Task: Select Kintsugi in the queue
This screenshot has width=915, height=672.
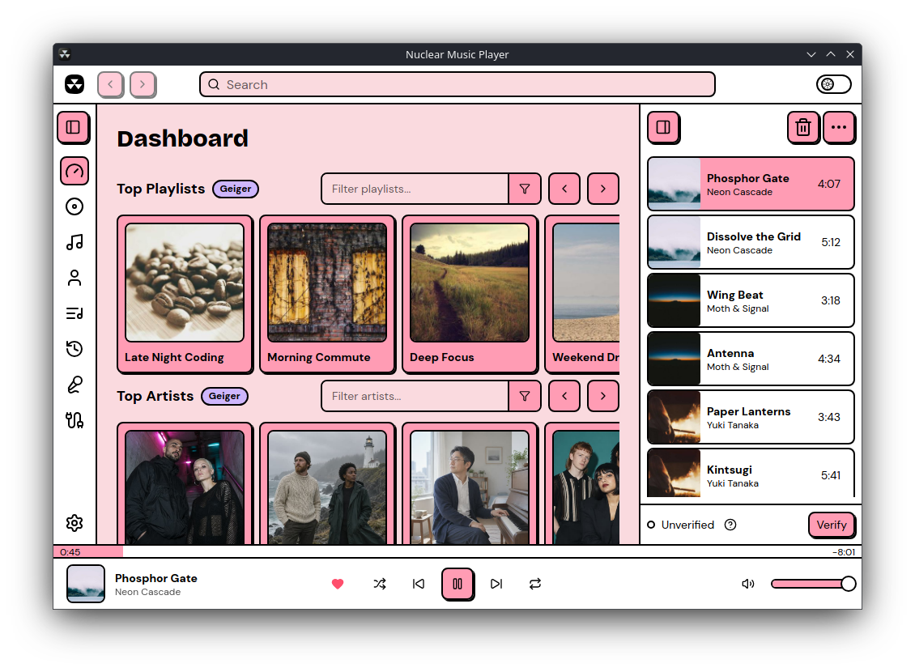Action: [x=751, y=474]
